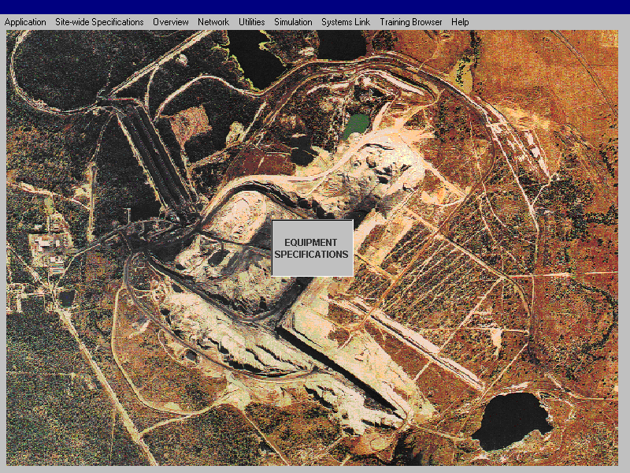Open the Site-wide Specifications menu
630x473 pixels.
(x=99, y=22)
